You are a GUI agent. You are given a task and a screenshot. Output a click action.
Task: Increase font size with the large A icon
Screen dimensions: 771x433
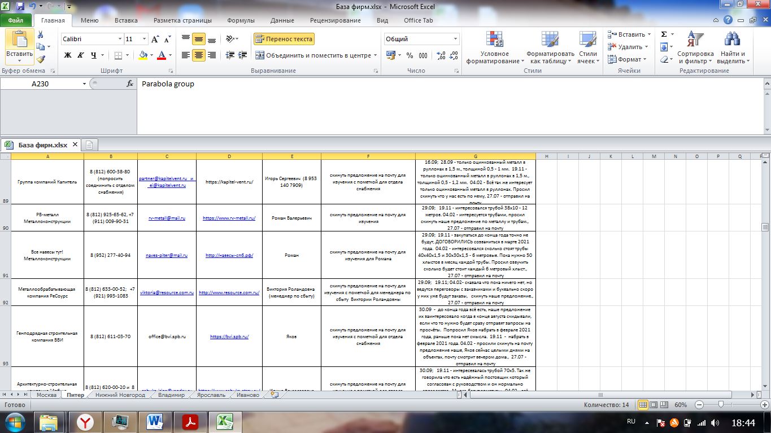click(155, 39)
